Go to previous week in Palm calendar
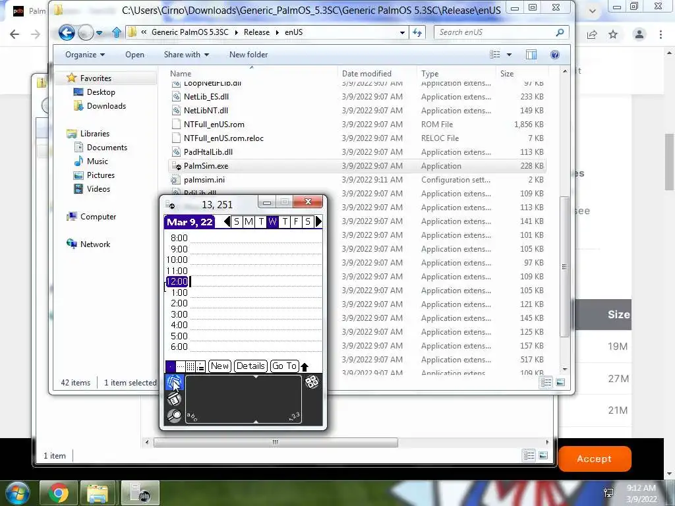Viewport: 675px width, 506px height. click(227, 221)
